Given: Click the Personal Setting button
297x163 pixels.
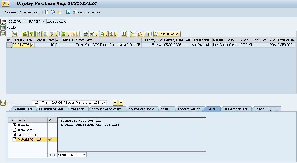Looking at the screenshot, I should pyautogui.click(x=87, y=12).
